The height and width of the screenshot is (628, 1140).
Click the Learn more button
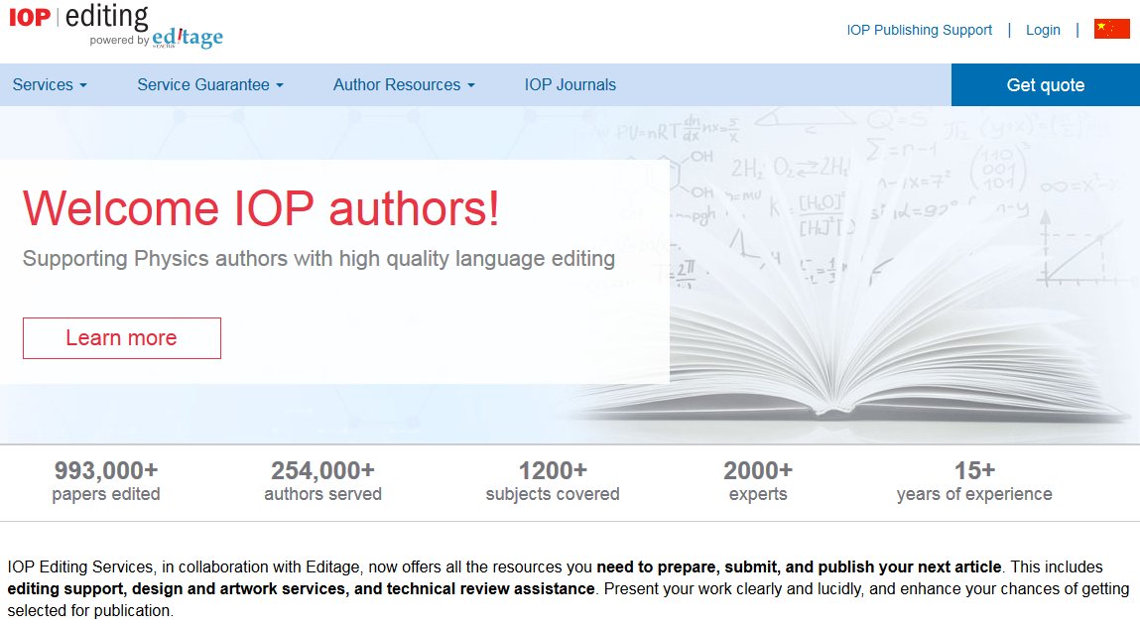click(x=121, y=338)
